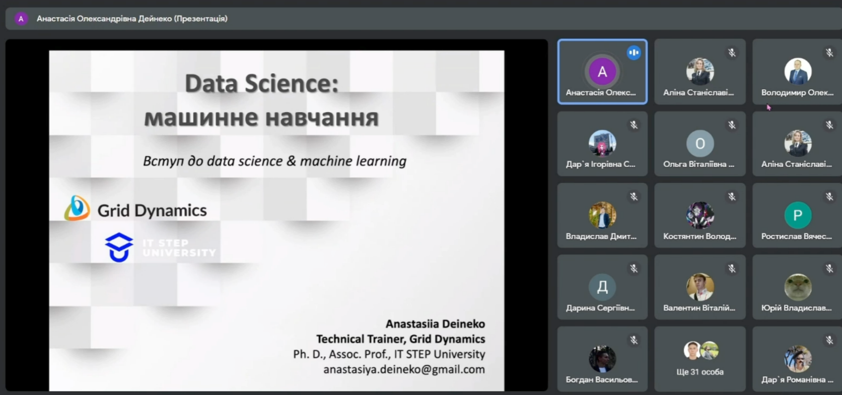Click muted mic icon on Костянтин Волод... tile

pyautogui.click(x=732, y=197)
